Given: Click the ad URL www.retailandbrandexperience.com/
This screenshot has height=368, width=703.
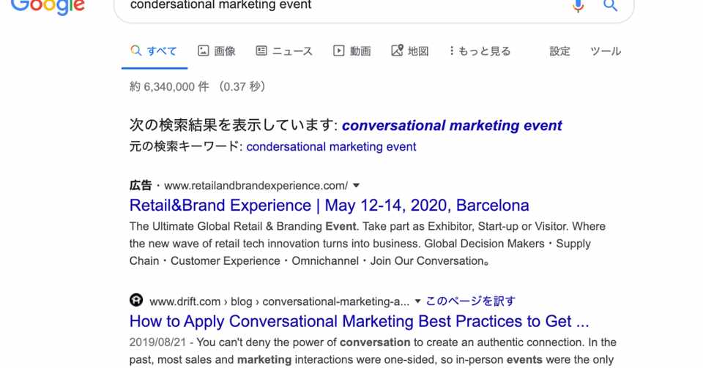Looking at the screenshot, I should point(256,186).
